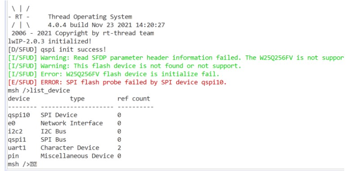The width and height of the screenshot is (350, 171).
Task: Click the 'type' column header
Action: pos(77,99)
